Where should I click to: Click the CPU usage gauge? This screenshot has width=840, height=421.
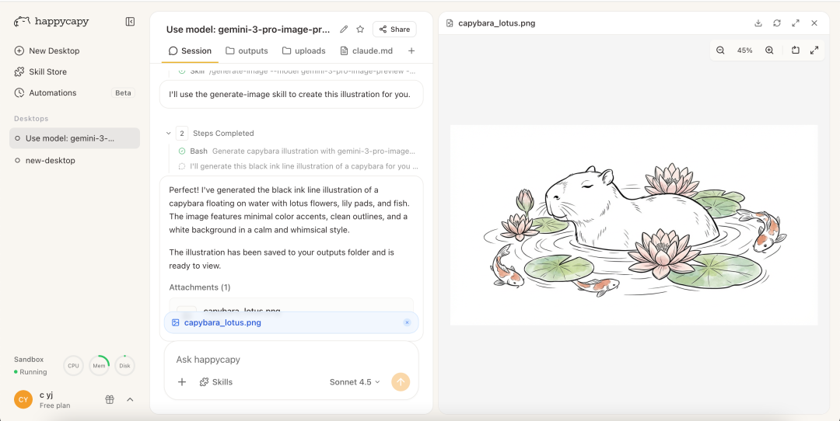(73, 366)
